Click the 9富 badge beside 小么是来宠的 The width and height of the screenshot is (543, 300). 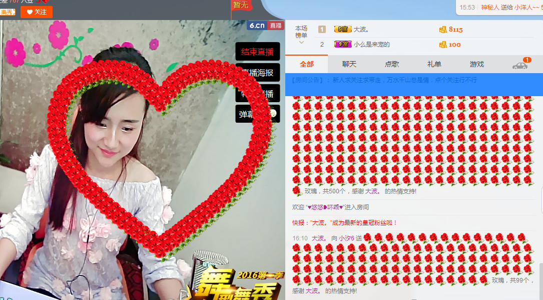tap(343, 45)
